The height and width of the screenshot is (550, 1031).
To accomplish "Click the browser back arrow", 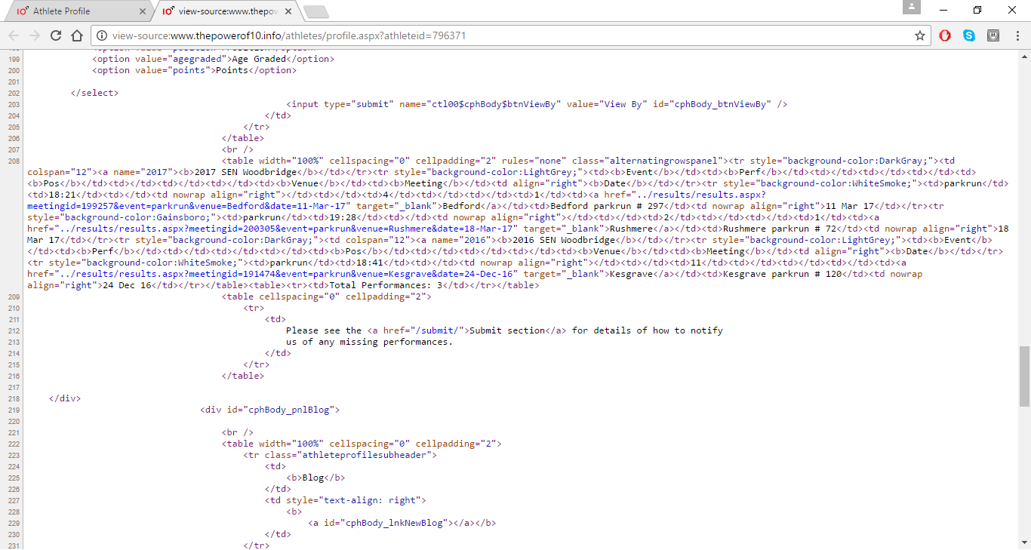I will pos(14,35).
